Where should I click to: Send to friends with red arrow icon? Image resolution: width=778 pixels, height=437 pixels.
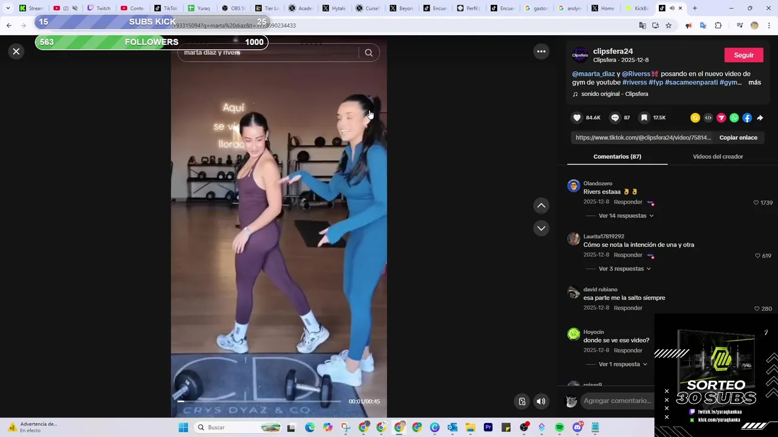tap(721, 118)
